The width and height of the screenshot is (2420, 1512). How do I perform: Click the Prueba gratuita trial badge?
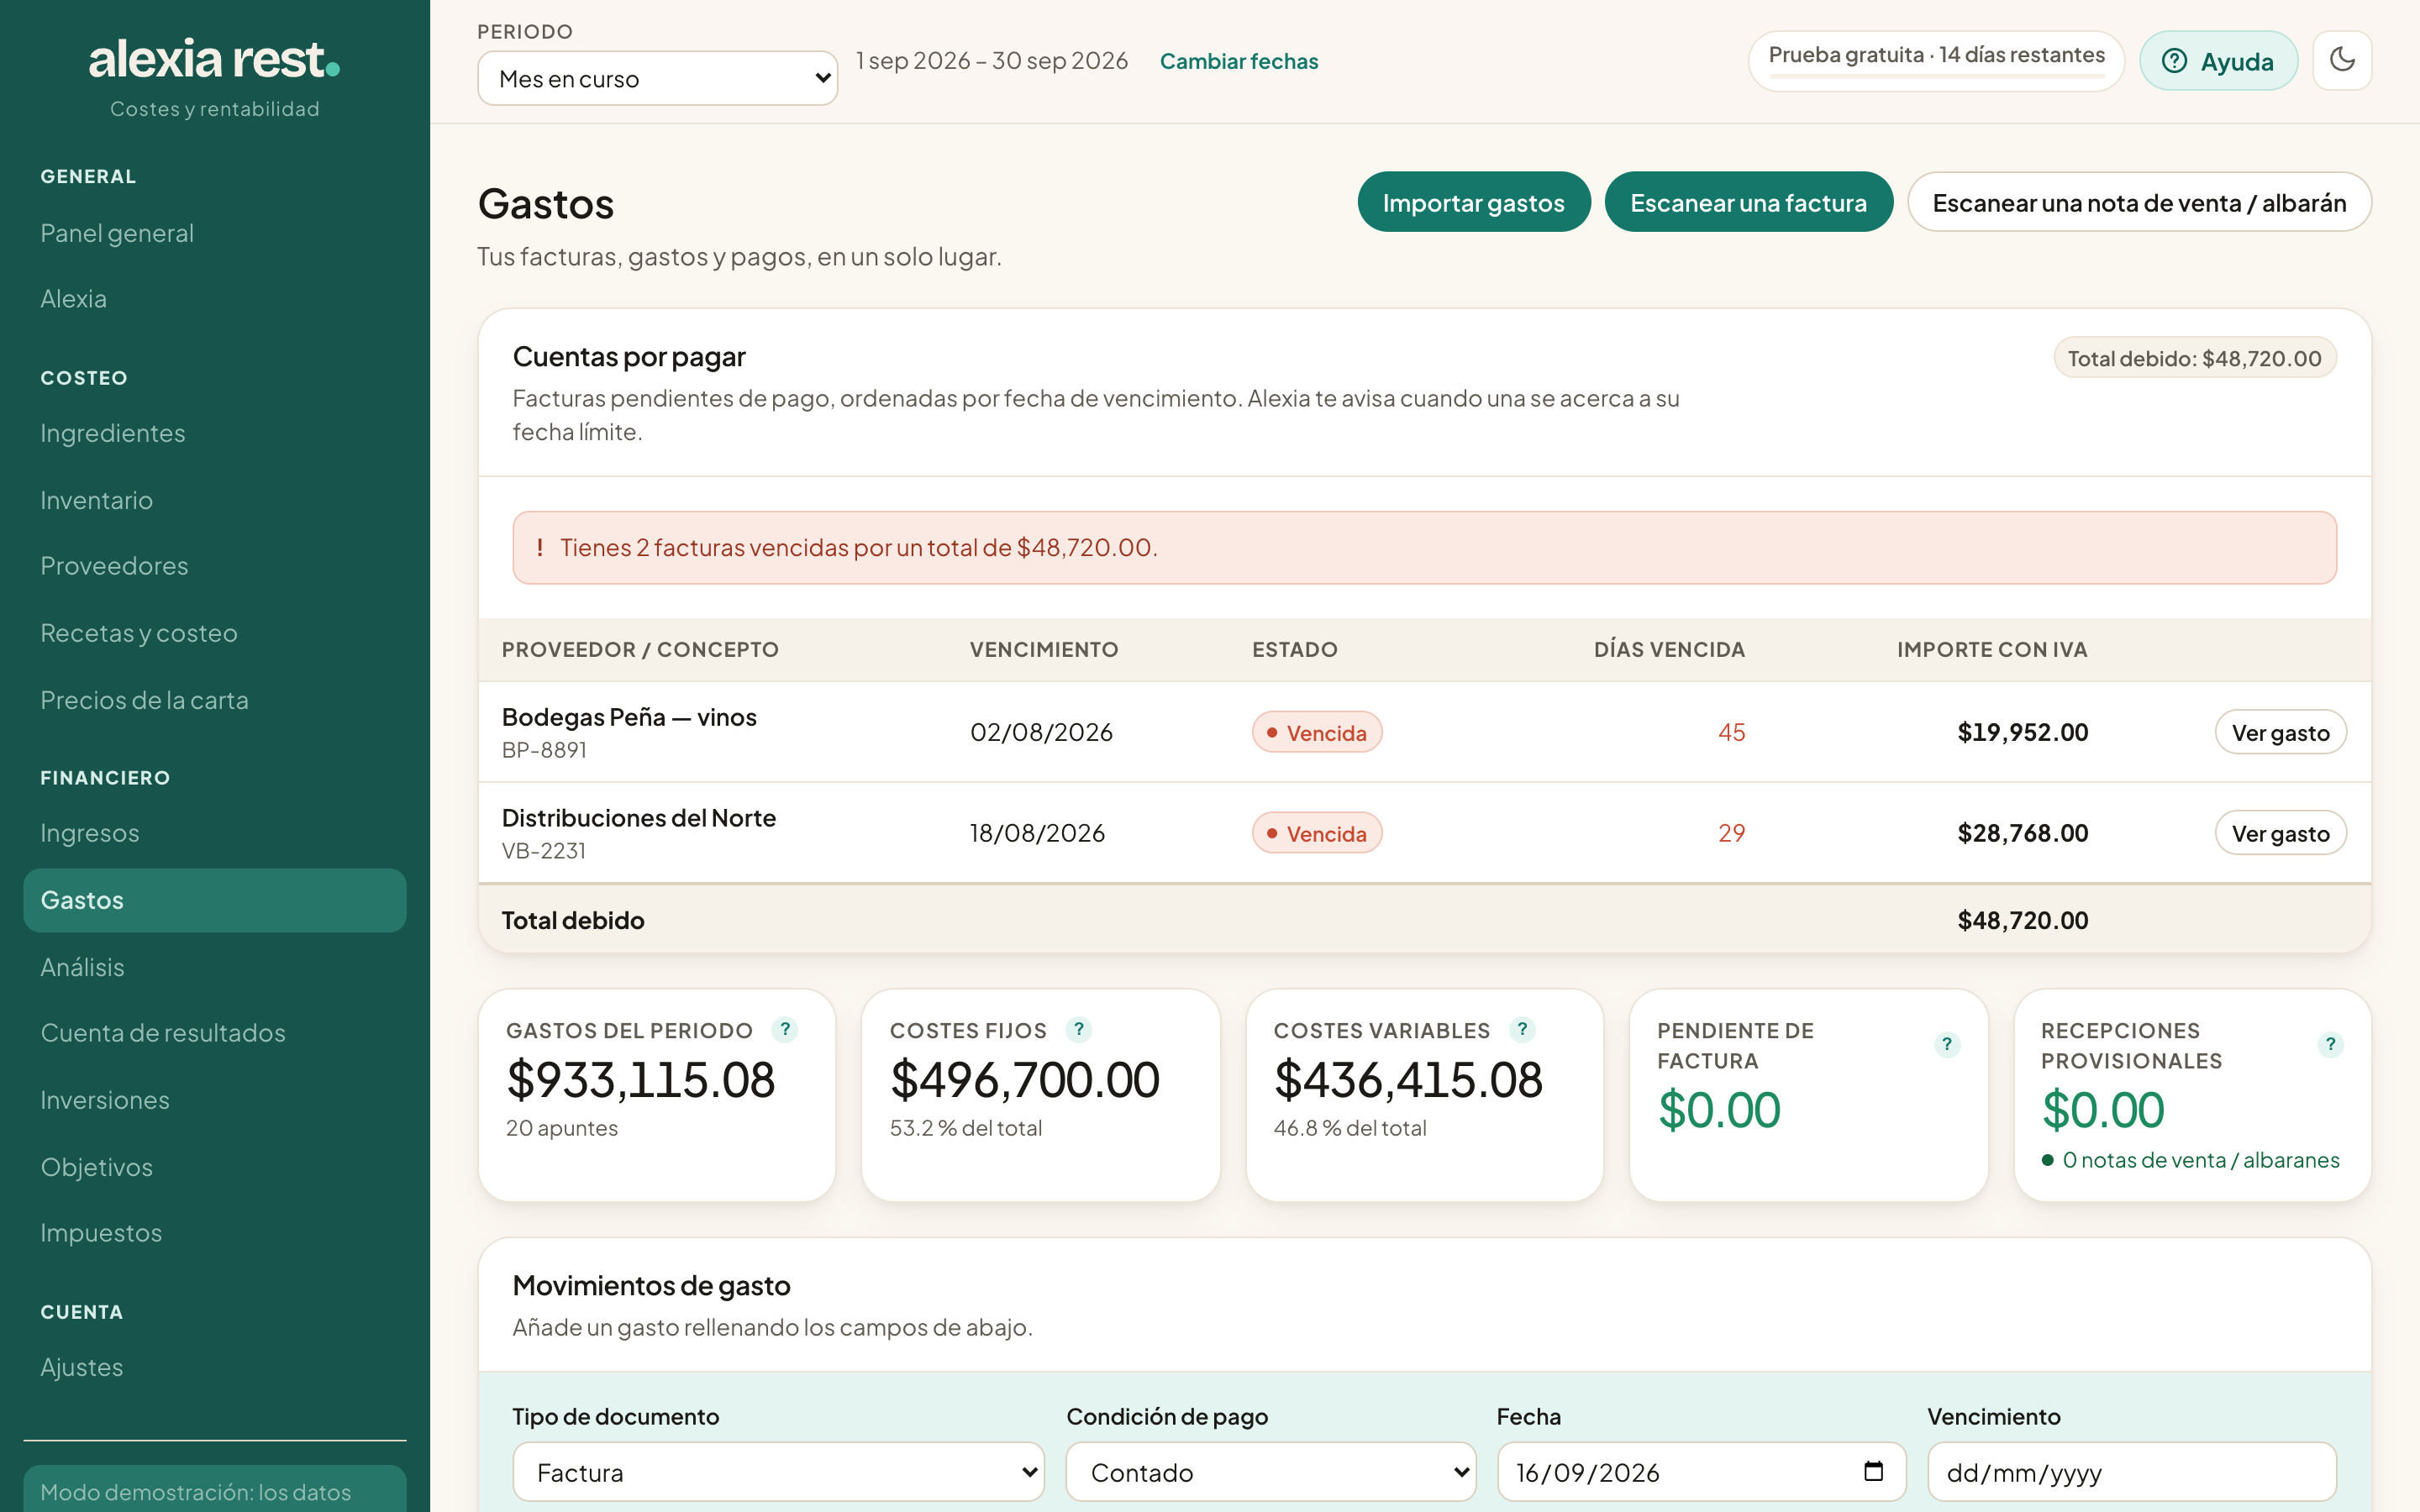1936,61
